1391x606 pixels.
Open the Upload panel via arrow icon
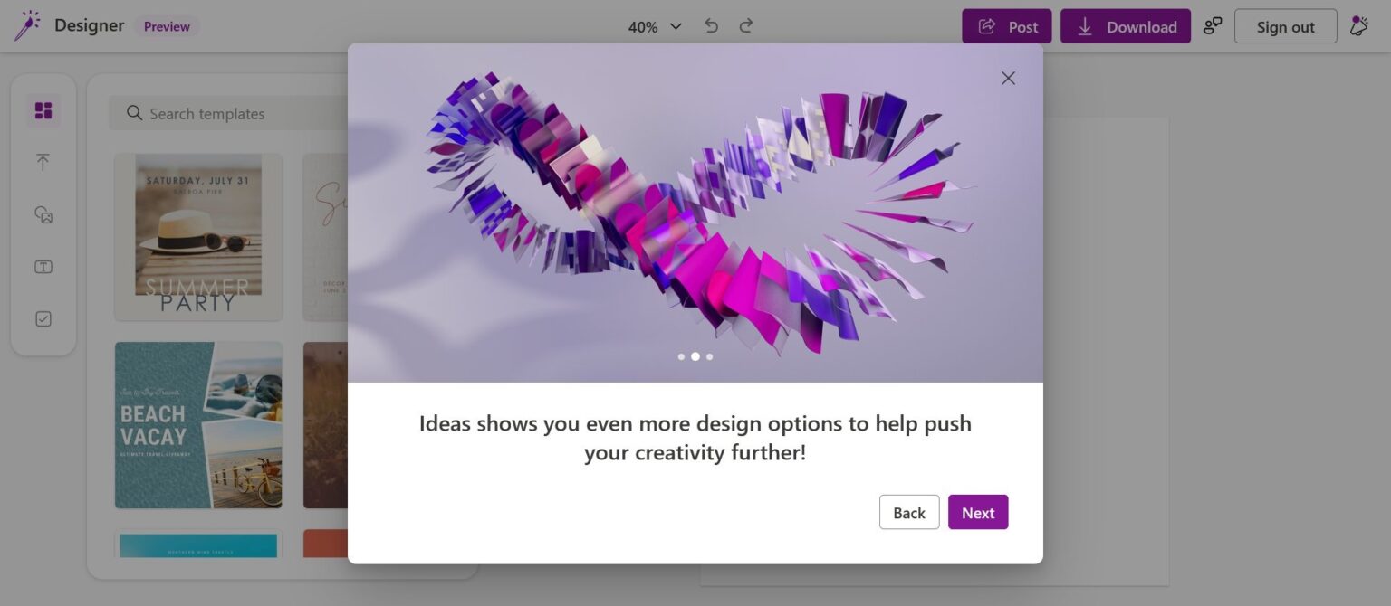pyautogui.click(x=43, y=161)
